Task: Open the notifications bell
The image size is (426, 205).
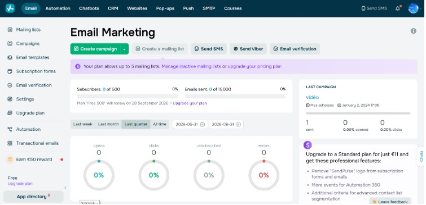Action: coord(398,8)
